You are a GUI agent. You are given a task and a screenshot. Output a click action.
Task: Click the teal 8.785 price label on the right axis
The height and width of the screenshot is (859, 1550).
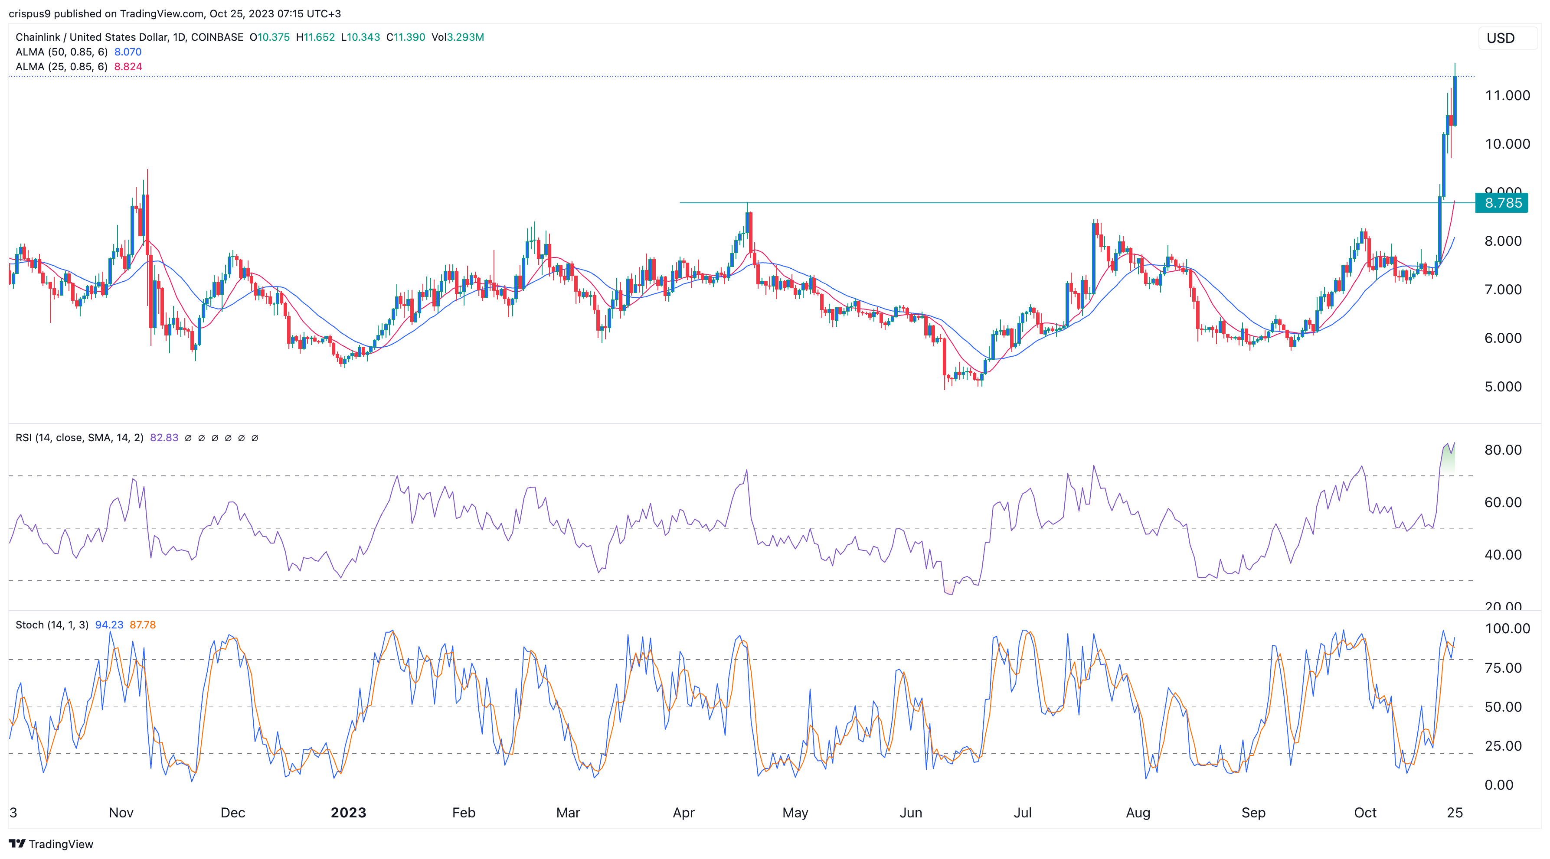pyautogui.click(x=1502, y=203)
